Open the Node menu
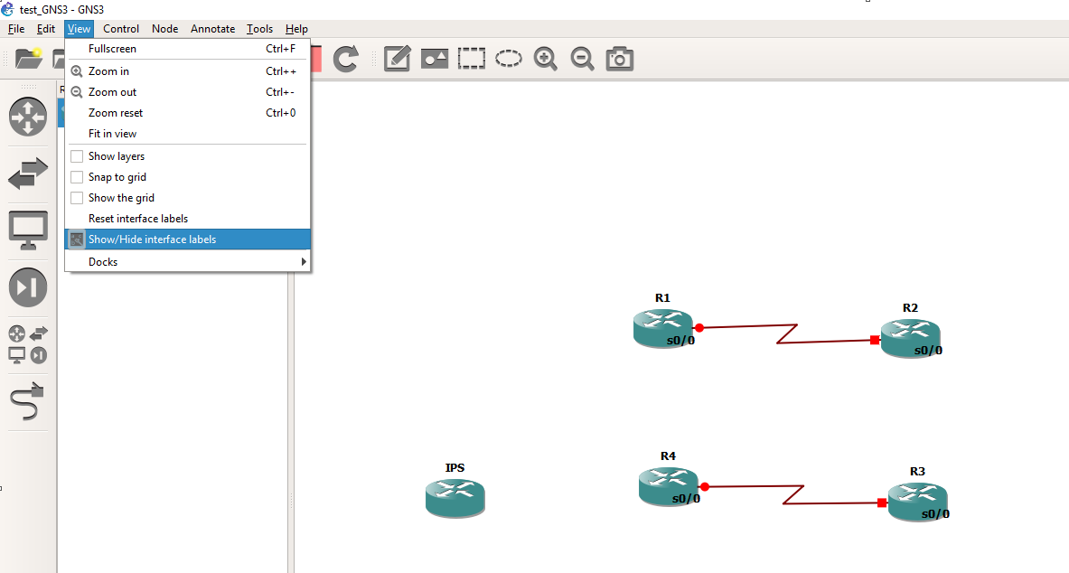 point(165,29)
